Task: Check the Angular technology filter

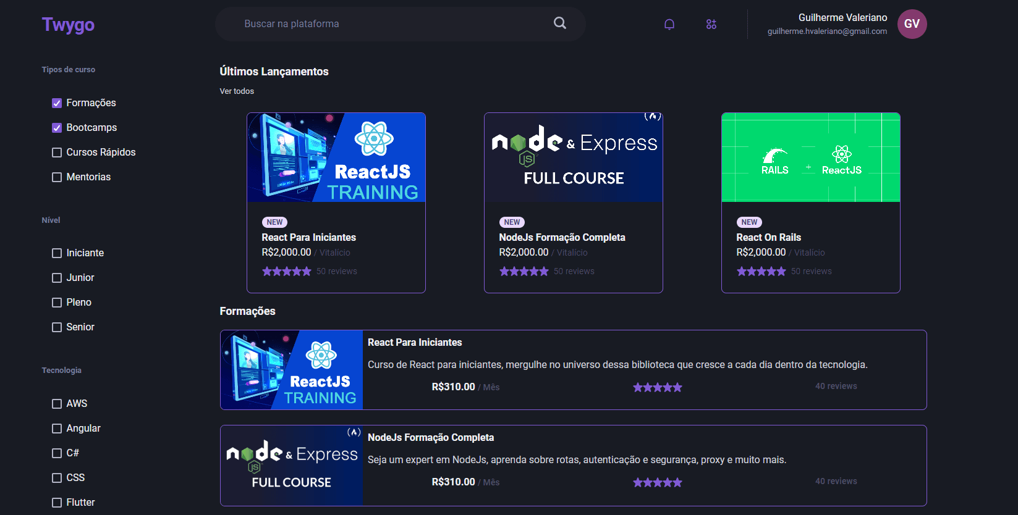Action: tap(57, 429)
